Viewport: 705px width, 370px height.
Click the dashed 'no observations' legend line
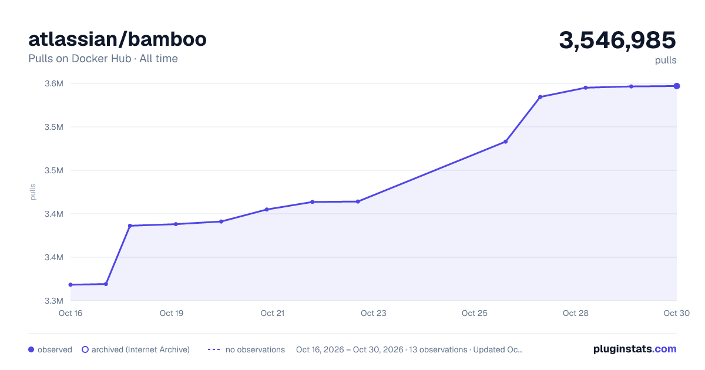[x=214, y=349]
